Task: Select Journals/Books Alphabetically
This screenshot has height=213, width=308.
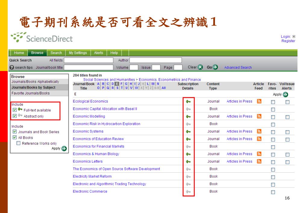Action: click(x=39, y=82)
